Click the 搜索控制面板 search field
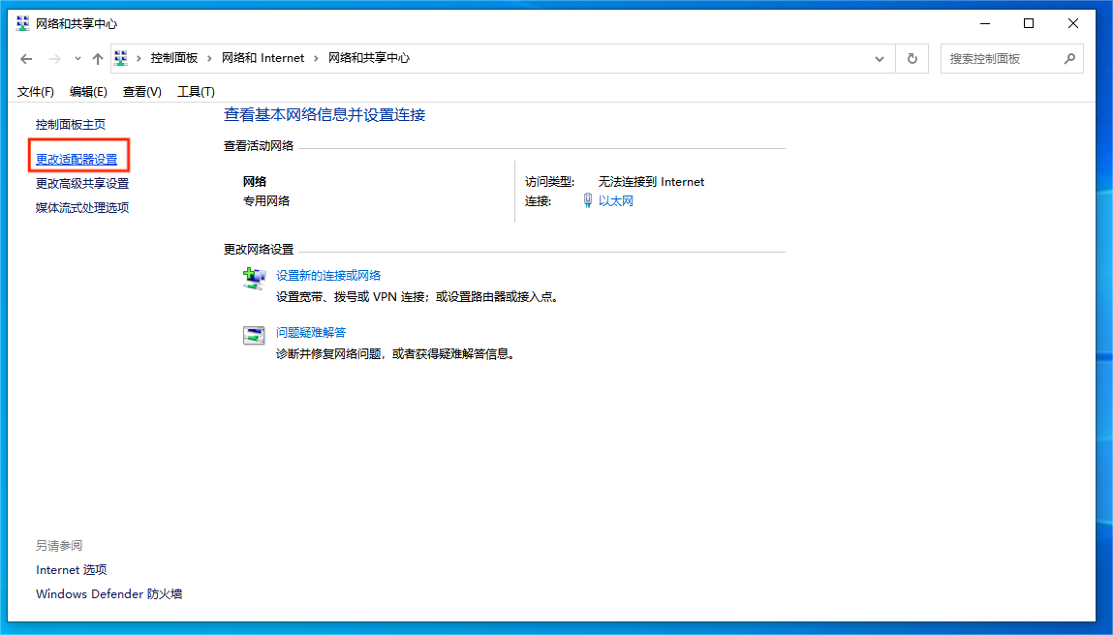 (x=1001, y=59)
